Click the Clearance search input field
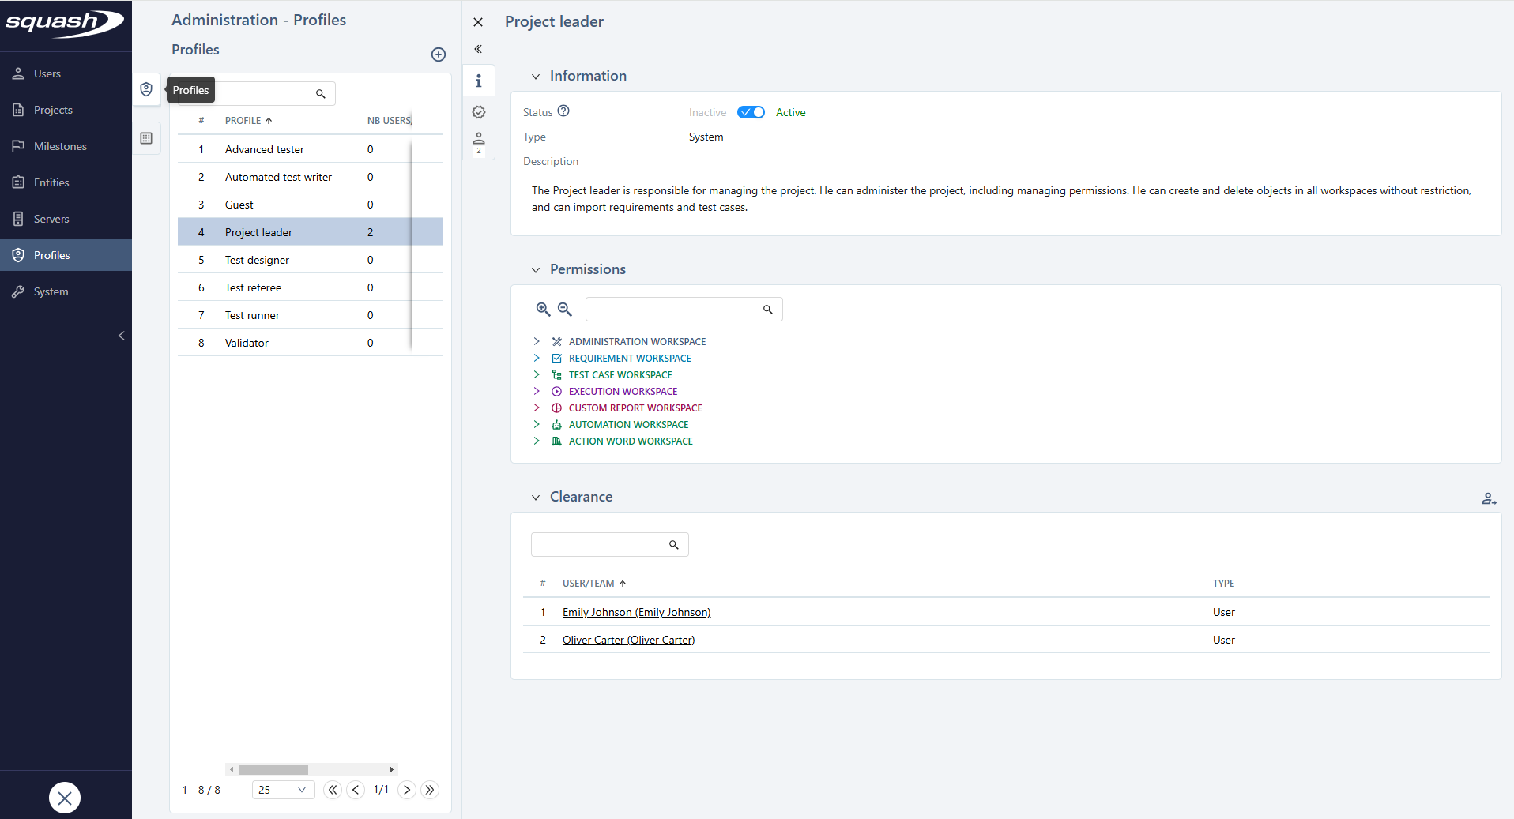Screen dimensions: 1514x819 click(599, 545)
